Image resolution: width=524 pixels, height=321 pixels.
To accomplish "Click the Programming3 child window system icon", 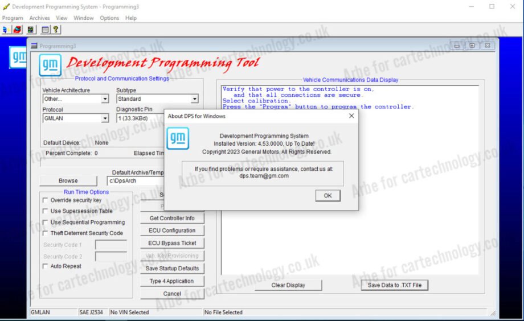I will 34,46.
